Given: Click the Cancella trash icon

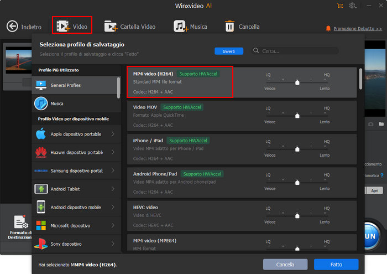Looking at the screenshot, I should (229, 26).
